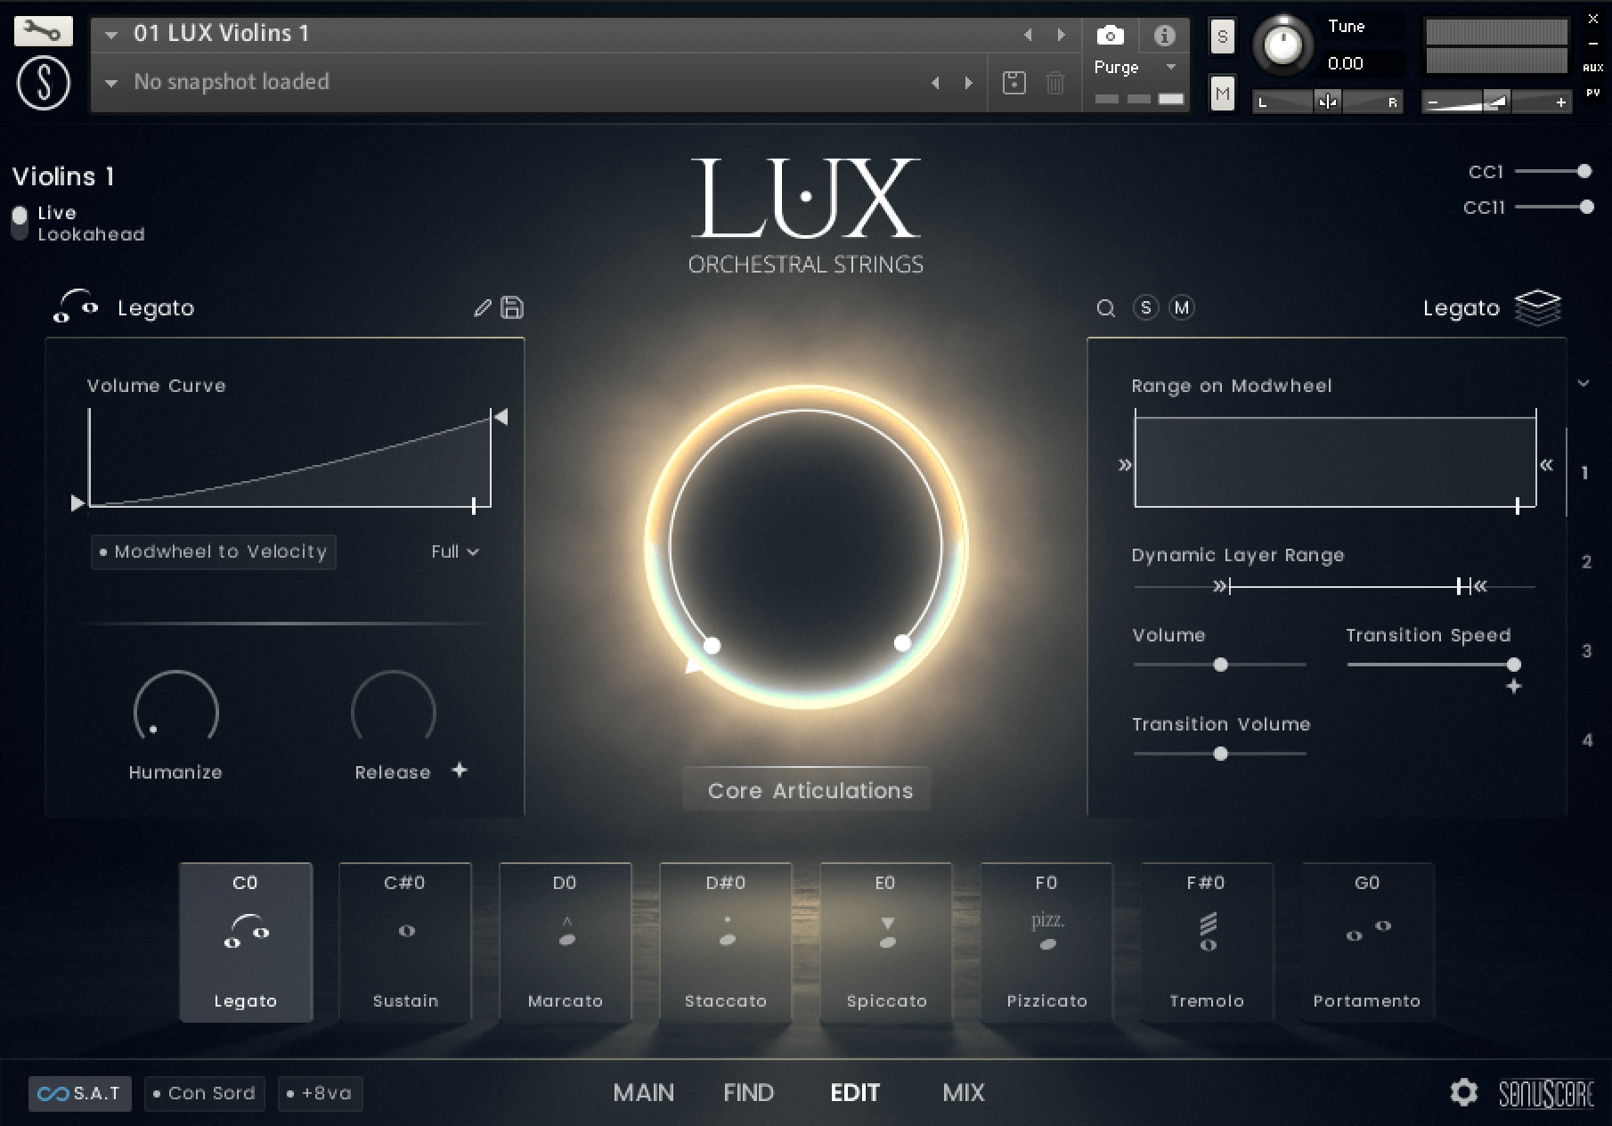
Task: Click the camera snapshot icon
Action: 1110,36
